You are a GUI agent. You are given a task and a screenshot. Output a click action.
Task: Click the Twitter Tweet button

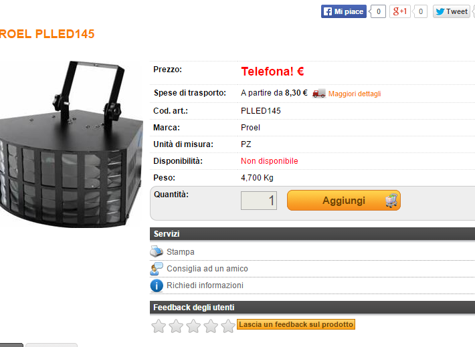[452, 11]
